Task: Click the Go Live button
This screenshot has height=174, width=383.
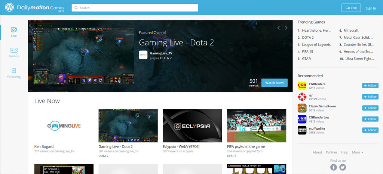Action: (351, 8)
